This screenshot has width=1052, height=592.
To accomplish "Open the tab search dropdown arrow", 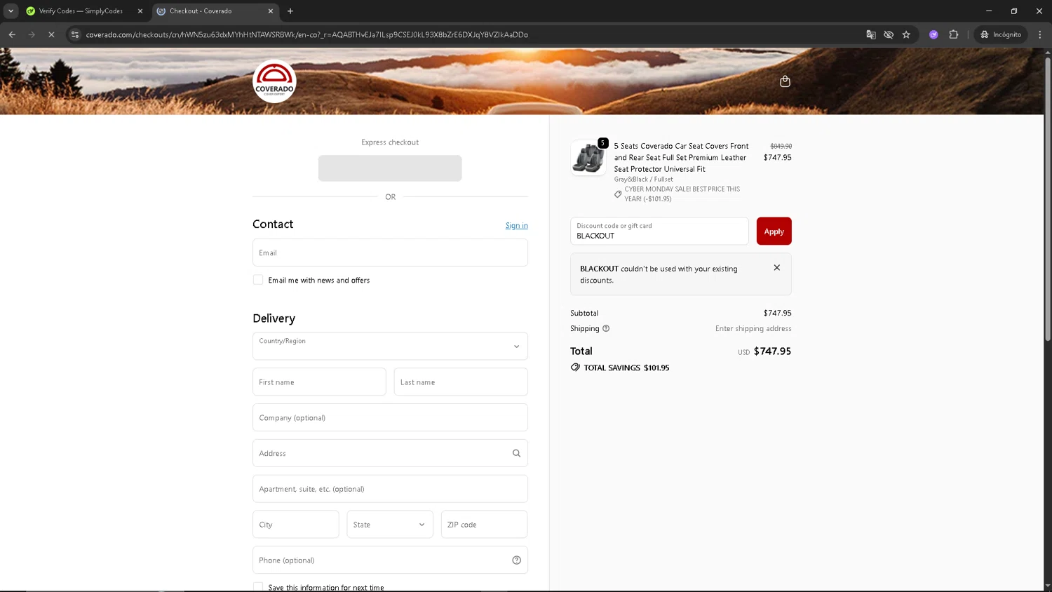I will [x=11, y=11].
